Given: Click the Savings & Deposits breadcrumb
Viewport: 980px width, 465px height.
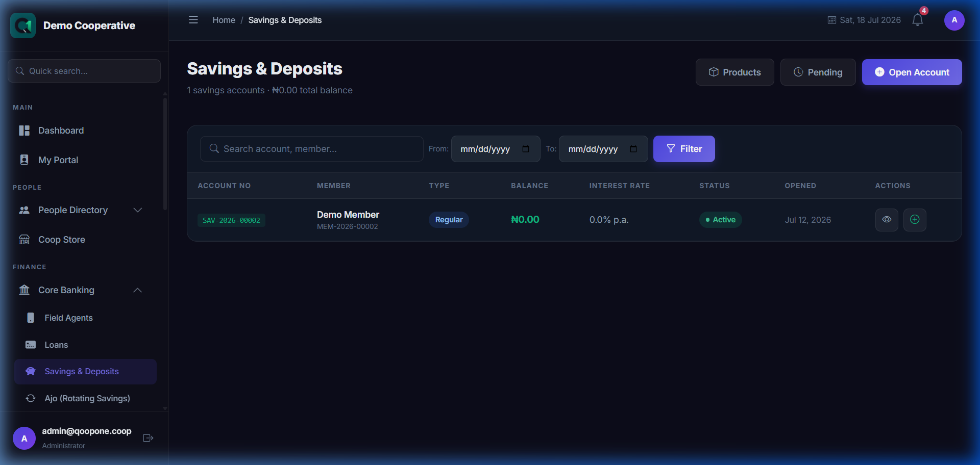Looking at the screenshot, I should coord(285,20).
